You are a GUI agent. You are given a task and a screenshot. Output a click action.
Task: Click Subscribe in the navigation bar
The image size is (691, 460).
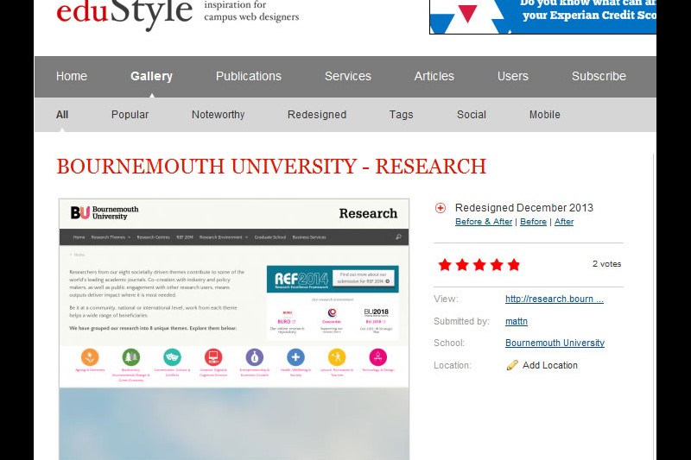click(x=599, y=76)
